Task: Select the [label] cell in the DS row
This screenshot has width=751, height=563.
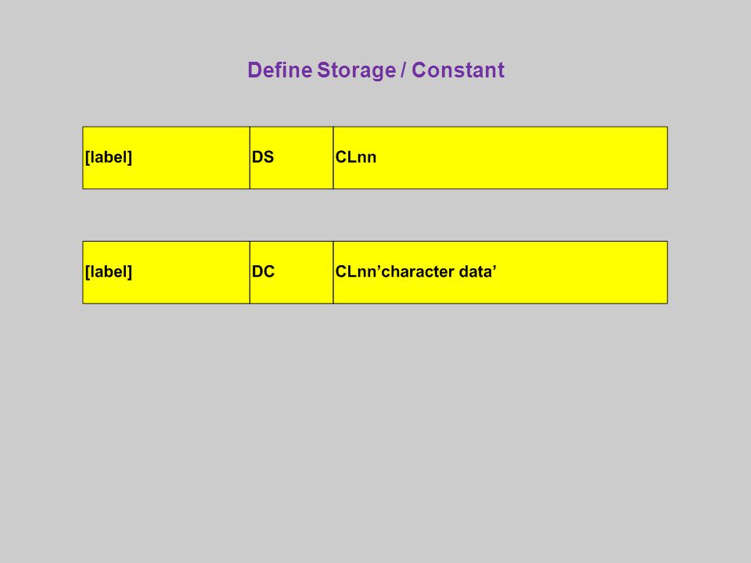Action: [166, 157]
